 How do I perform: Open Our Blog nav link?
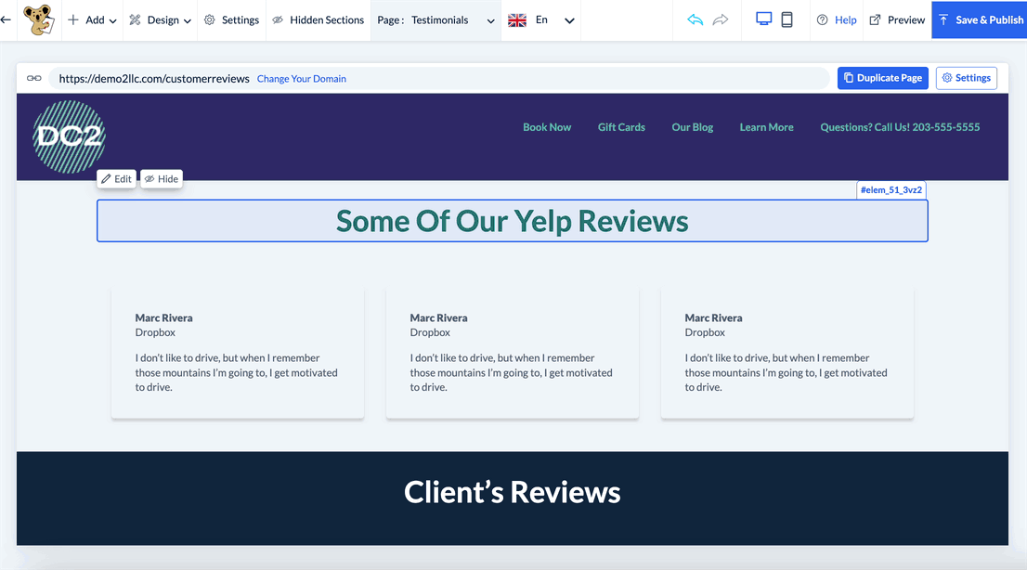coord(693,127)
